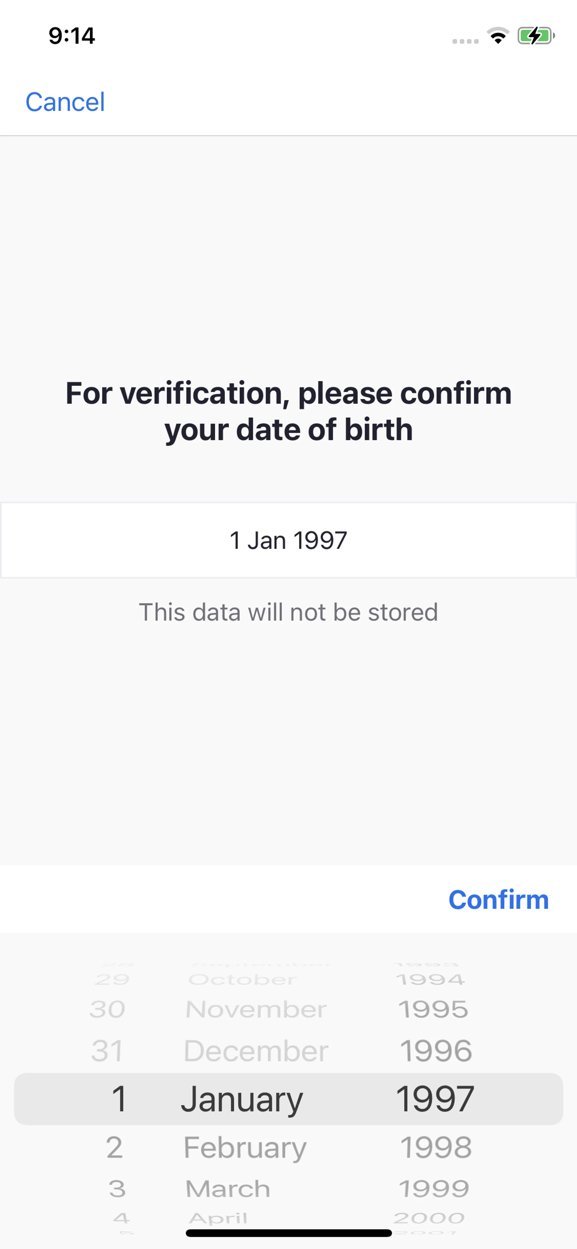
Task: Tap the 9:14 status bar clock
Action: coord(72,36)
